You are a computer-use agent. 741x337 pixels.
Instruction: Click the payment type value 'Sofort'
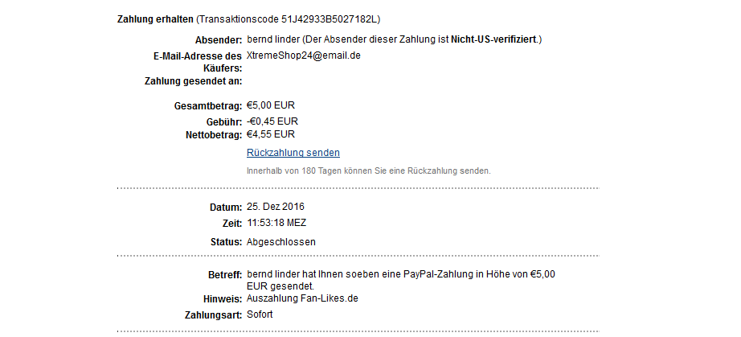click(x=260, y=314)
